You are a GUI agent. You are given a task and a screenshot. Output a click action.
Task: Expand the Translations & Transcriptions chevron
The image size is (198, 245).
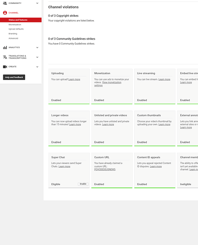point(37,57)
